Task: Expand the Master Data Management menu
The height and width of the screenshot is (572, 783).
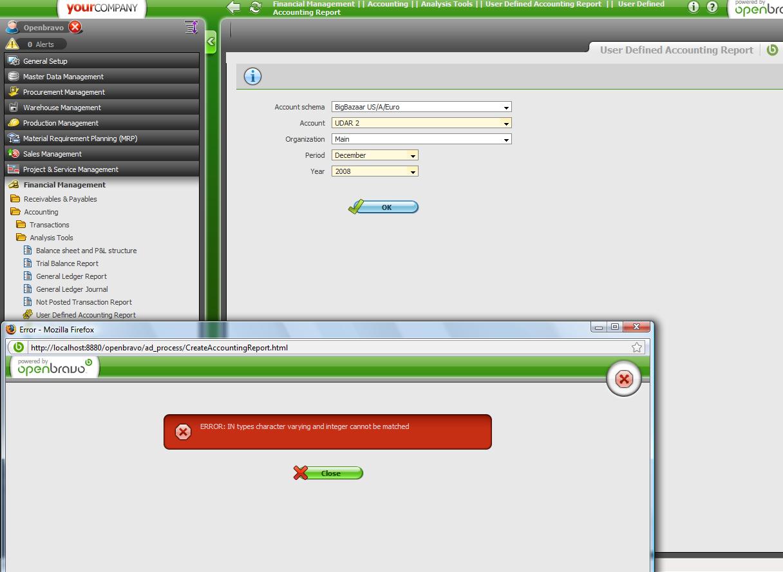Action: point(102,77)
